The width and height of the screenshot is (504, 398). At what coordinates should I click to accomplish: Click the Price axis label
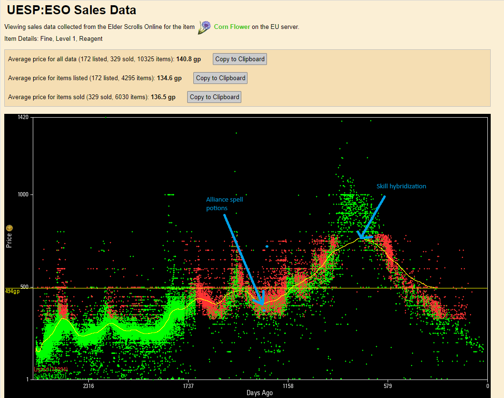(9, 241)
